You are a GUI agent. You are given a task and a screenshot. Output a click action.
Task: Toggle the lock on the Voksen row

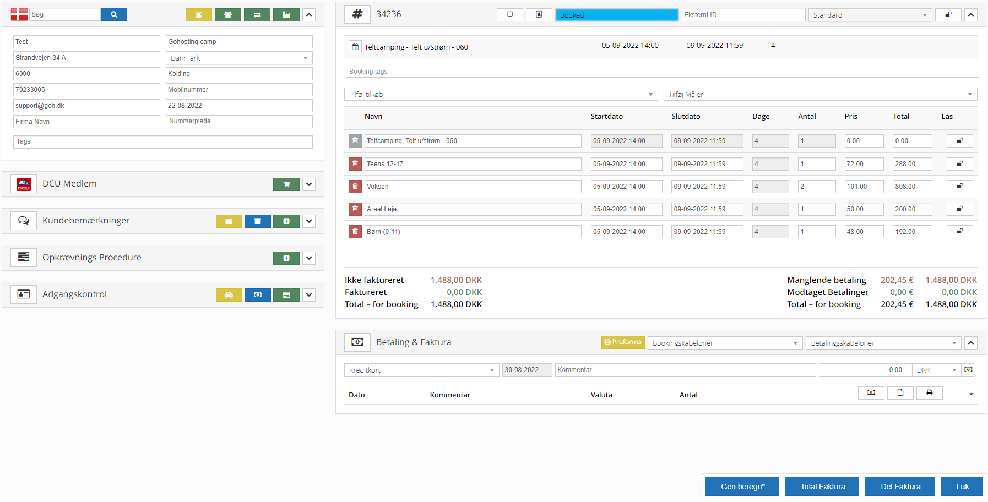(959, 187)
